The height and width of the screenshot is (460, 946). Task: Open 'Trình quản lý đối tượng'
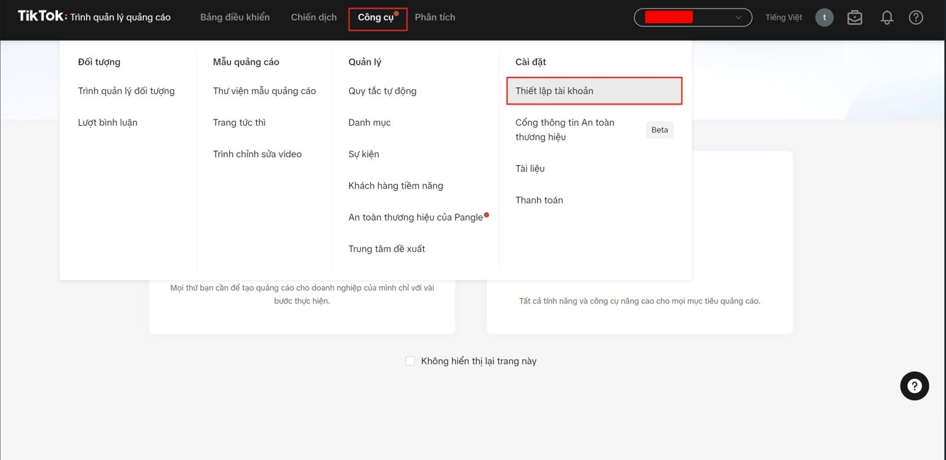click(x=126, y=91)
